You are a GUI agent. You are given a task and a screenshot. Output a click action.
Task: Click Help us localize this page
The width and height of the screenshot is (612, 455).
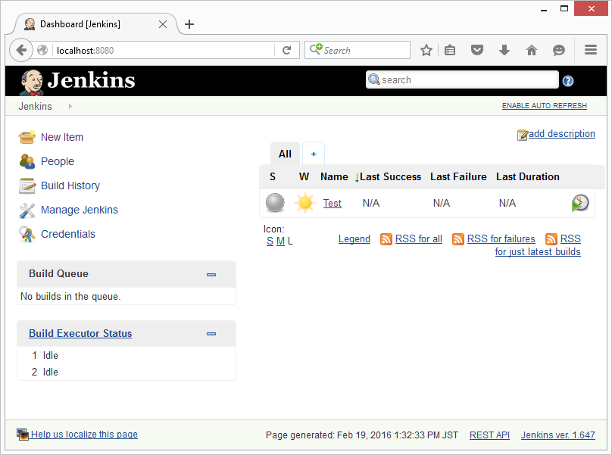click(x=84, y=435)
